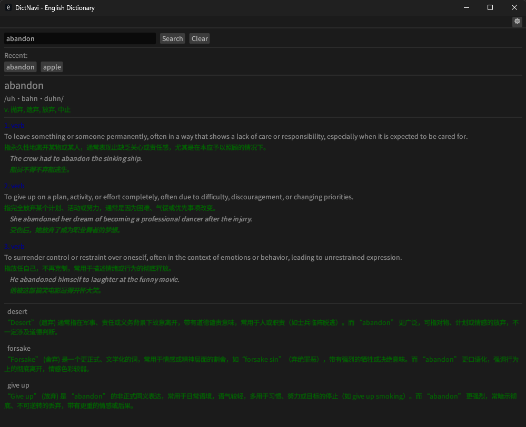Screen dimensions: 526x427
Task: Focus the search field containing "abandon"
Action: pyautogui.click(x=80, y=38)
